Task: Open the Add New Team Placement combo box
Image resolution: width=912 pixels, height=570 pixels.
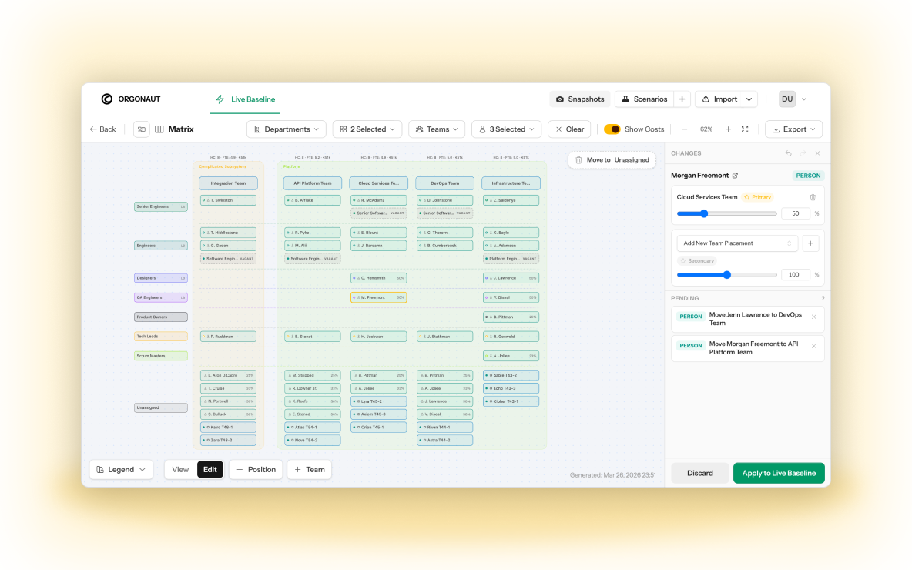Action: pyautogui.click(x=737, y=243)
